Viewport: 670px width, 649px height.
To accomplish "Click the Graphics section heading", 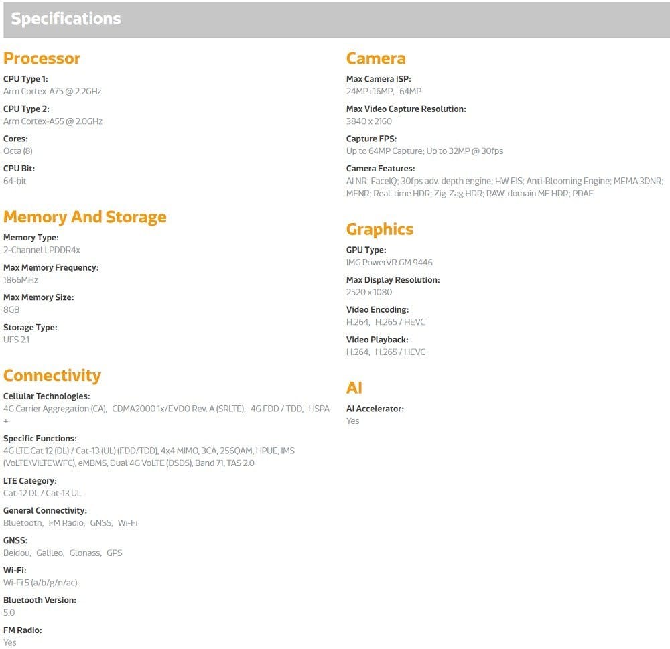I will point(380,230).
